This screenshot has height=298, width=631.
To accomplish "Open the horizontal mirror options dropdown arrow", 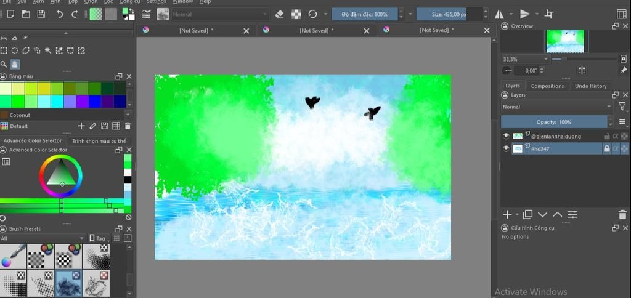I will point(511,15).
